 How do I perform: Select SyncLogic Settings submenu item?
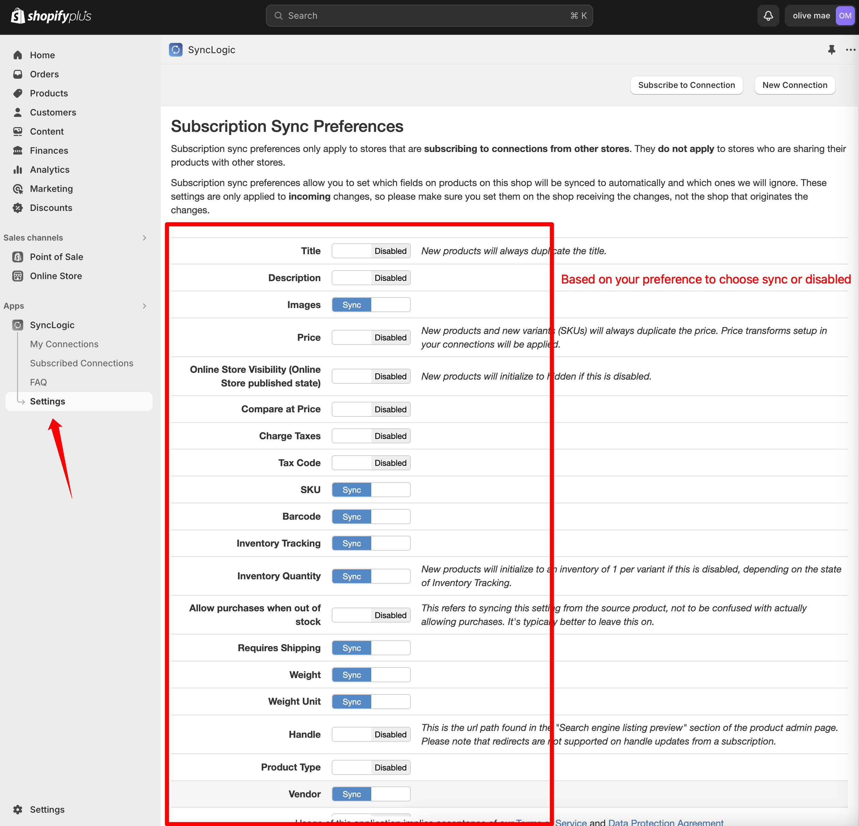[79, 401]
